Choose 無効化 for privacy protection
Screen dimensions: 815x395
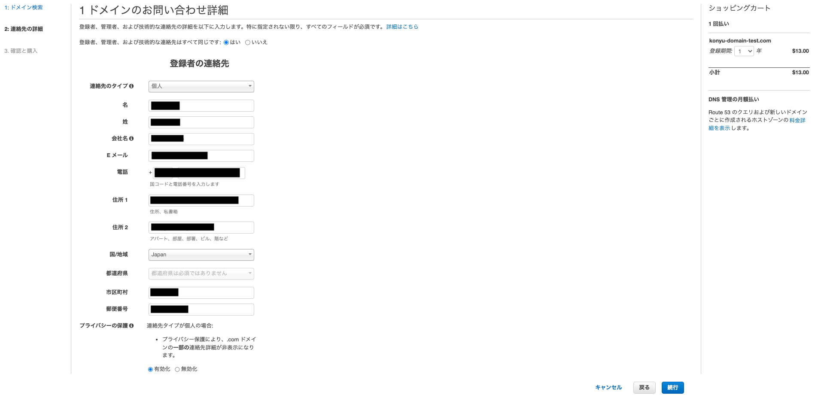point(177,369)
